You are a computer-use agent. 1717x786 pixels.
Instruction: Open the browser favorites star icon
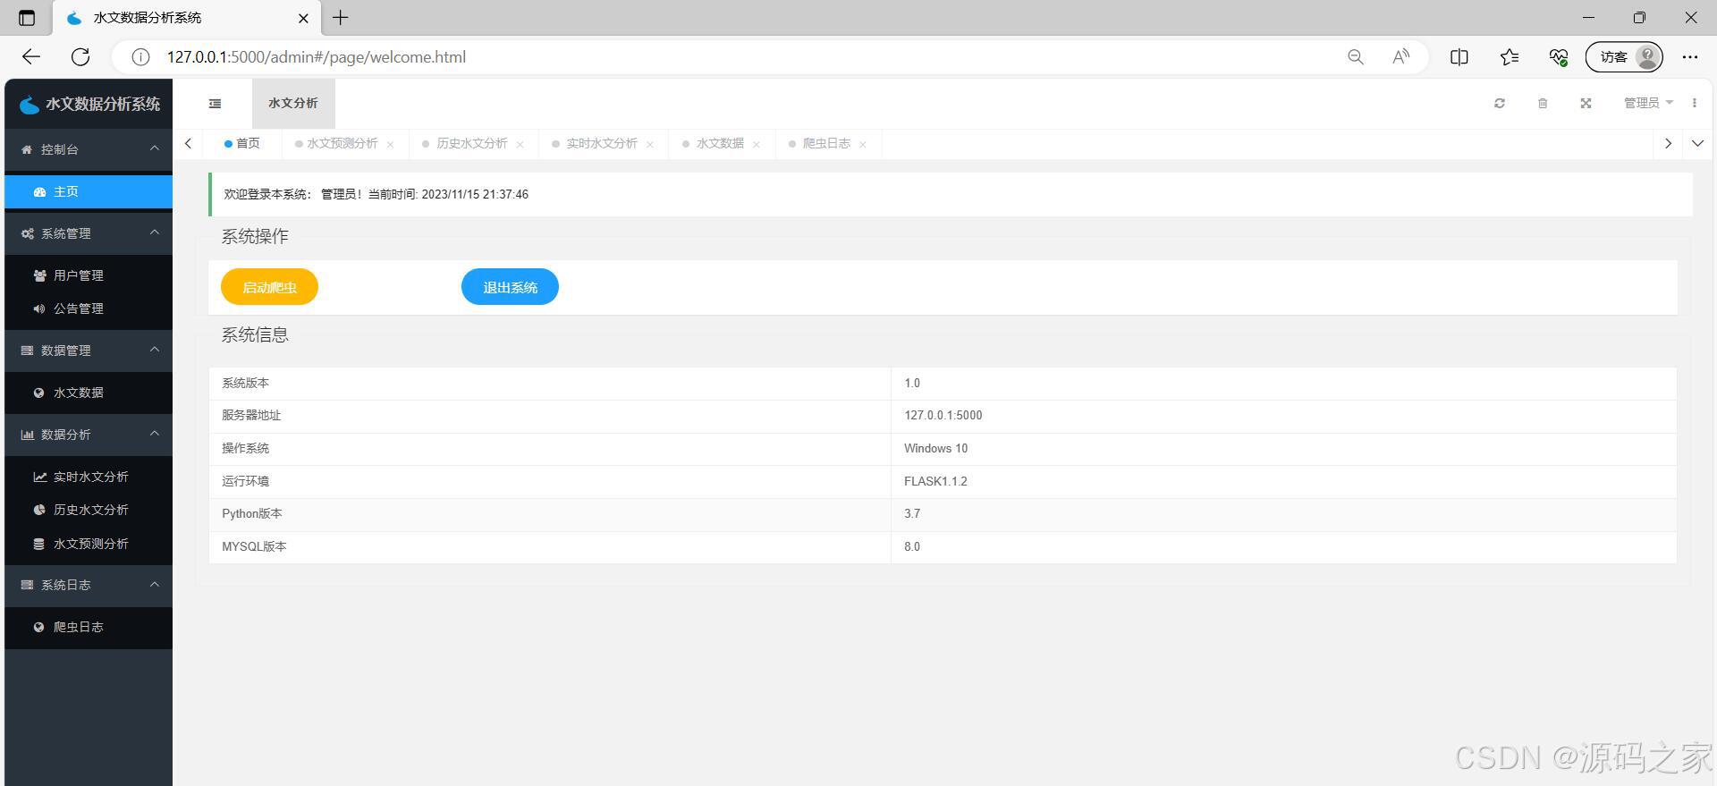(x=1510, y=57)
